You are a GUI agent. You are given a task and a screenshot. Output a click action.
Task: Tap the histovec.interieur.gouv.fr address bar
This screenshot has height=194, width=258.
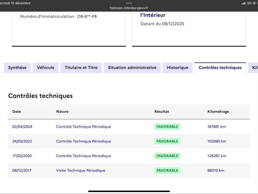click(x=129, y=8)
